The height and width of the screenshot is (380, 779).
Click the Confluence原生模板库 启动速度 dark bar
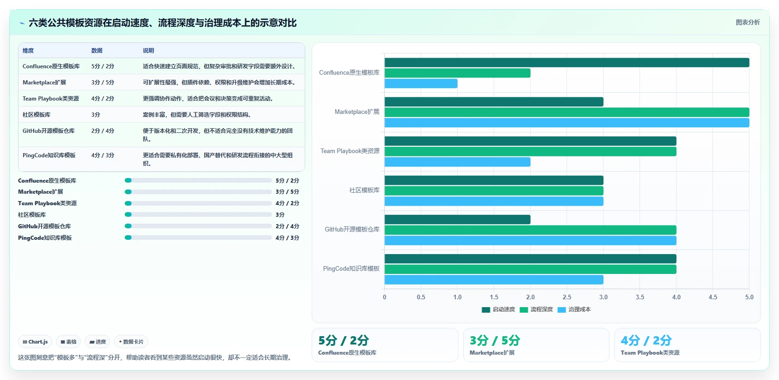click(567, 63)
